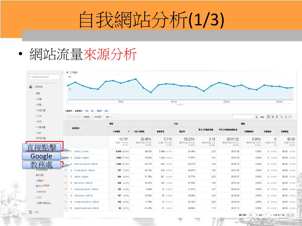
Task: Open help tooltip for %新工作階段 column
Action: pyautogui.click(x=147, y=132)
